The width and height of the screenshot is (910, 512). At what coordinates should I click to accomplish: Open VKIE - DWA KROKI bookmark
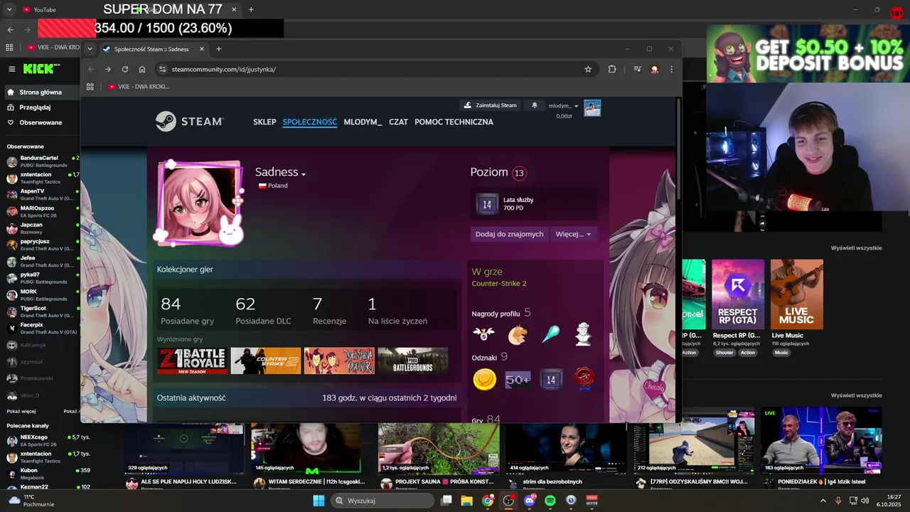point(139,87)
